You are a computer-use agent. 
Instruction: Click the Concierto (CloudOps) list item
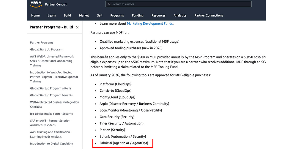click(x=116, y=90)
